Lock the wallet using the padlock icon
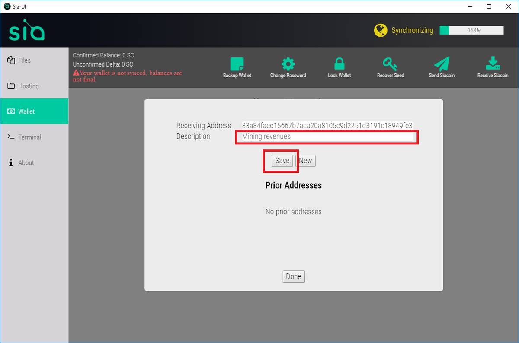 [339, 63]
